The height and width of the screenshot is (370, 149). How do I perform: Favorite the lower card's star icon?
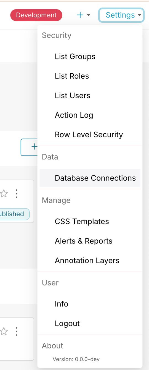pos(4,331)
